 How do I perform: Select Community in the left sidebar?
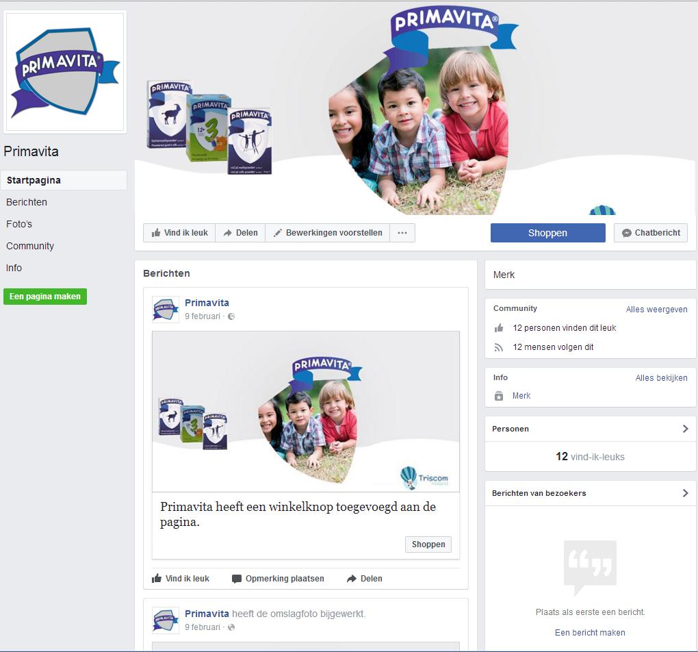[30, 246]
